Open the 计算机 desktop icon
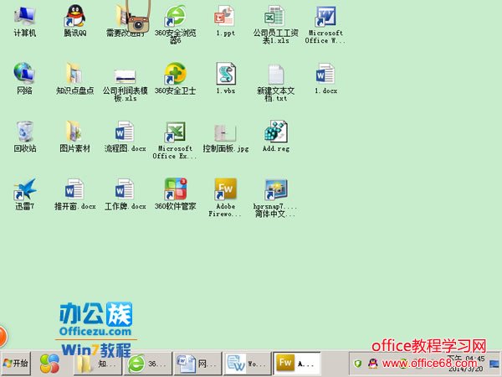Screen dimensions: 502x377 tap(24, 22)
